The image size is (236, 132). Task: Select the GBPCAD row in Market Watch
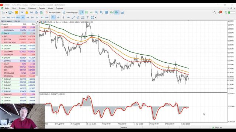pyautogui.click(x=18, y=98)
